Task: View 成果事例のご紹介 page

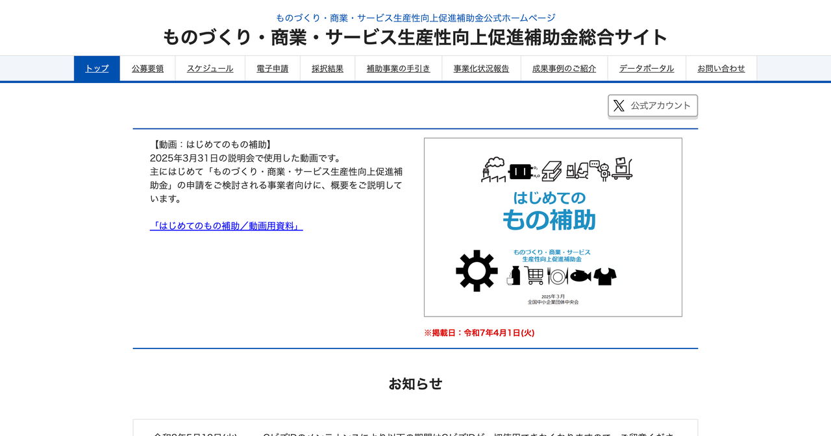Action: pyautogui.click(x=564, y=68)
